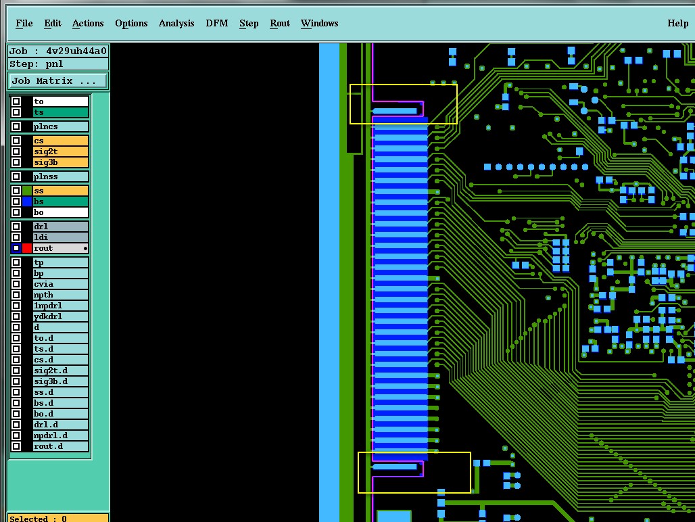Select the plnss layer name
695x522 pixels.
(x=61, y=176)
